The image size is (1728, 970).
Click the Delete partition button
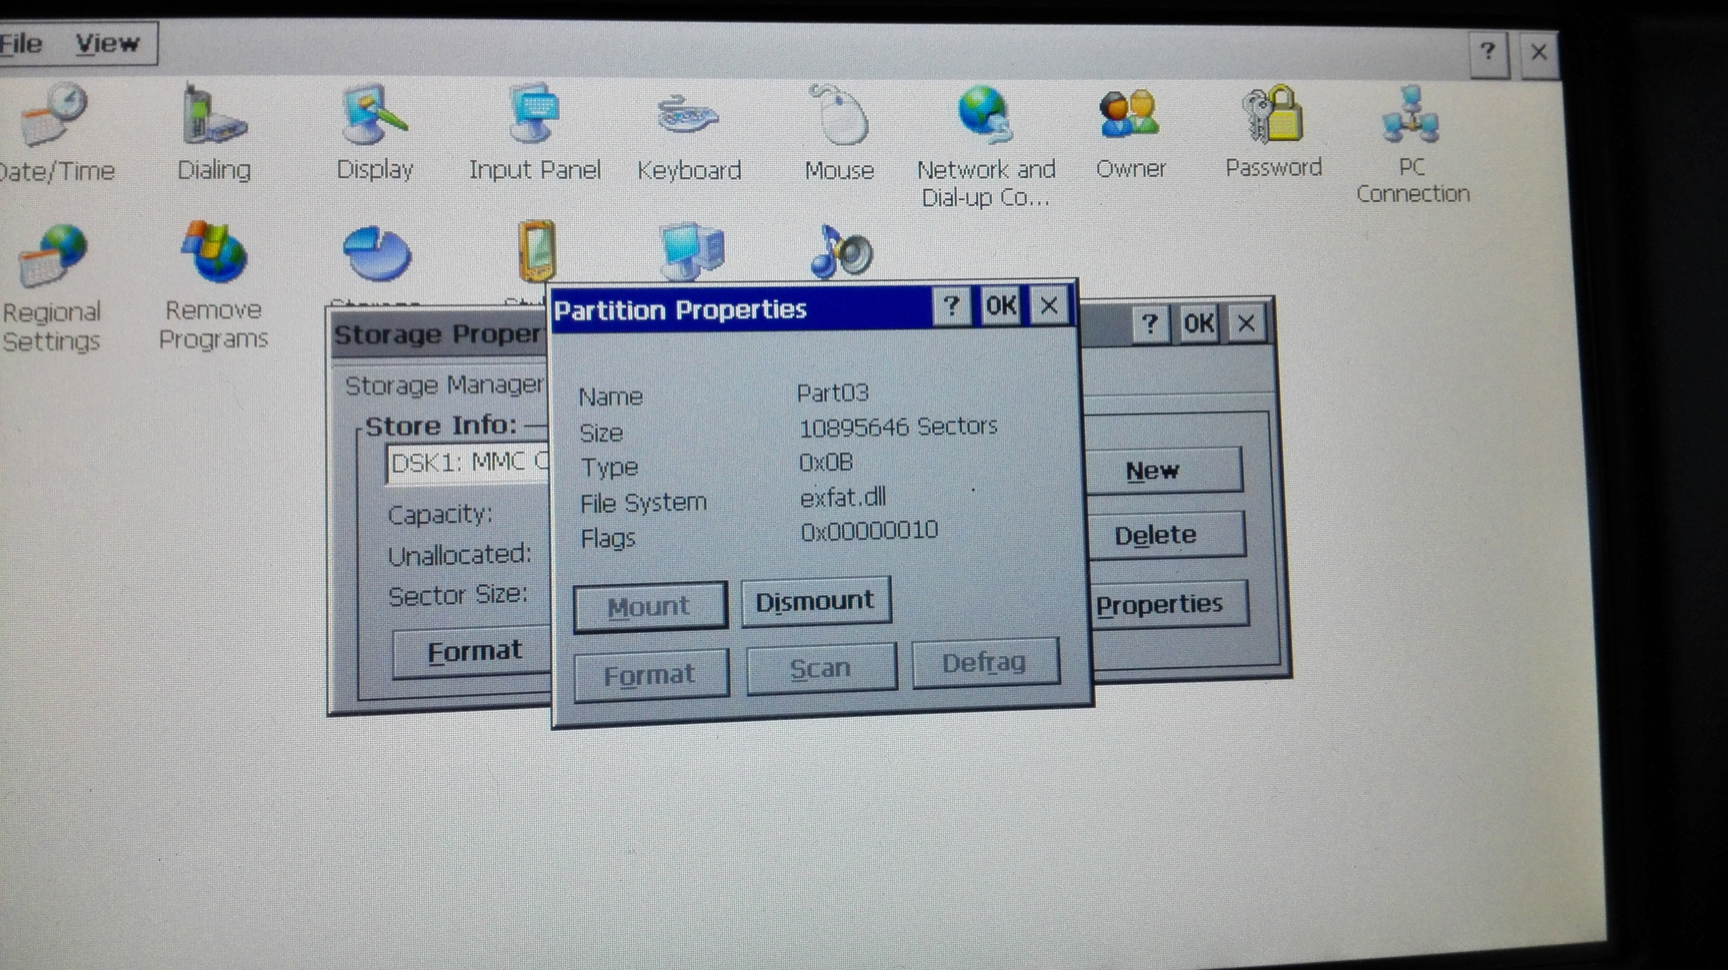pos(1165,535)
